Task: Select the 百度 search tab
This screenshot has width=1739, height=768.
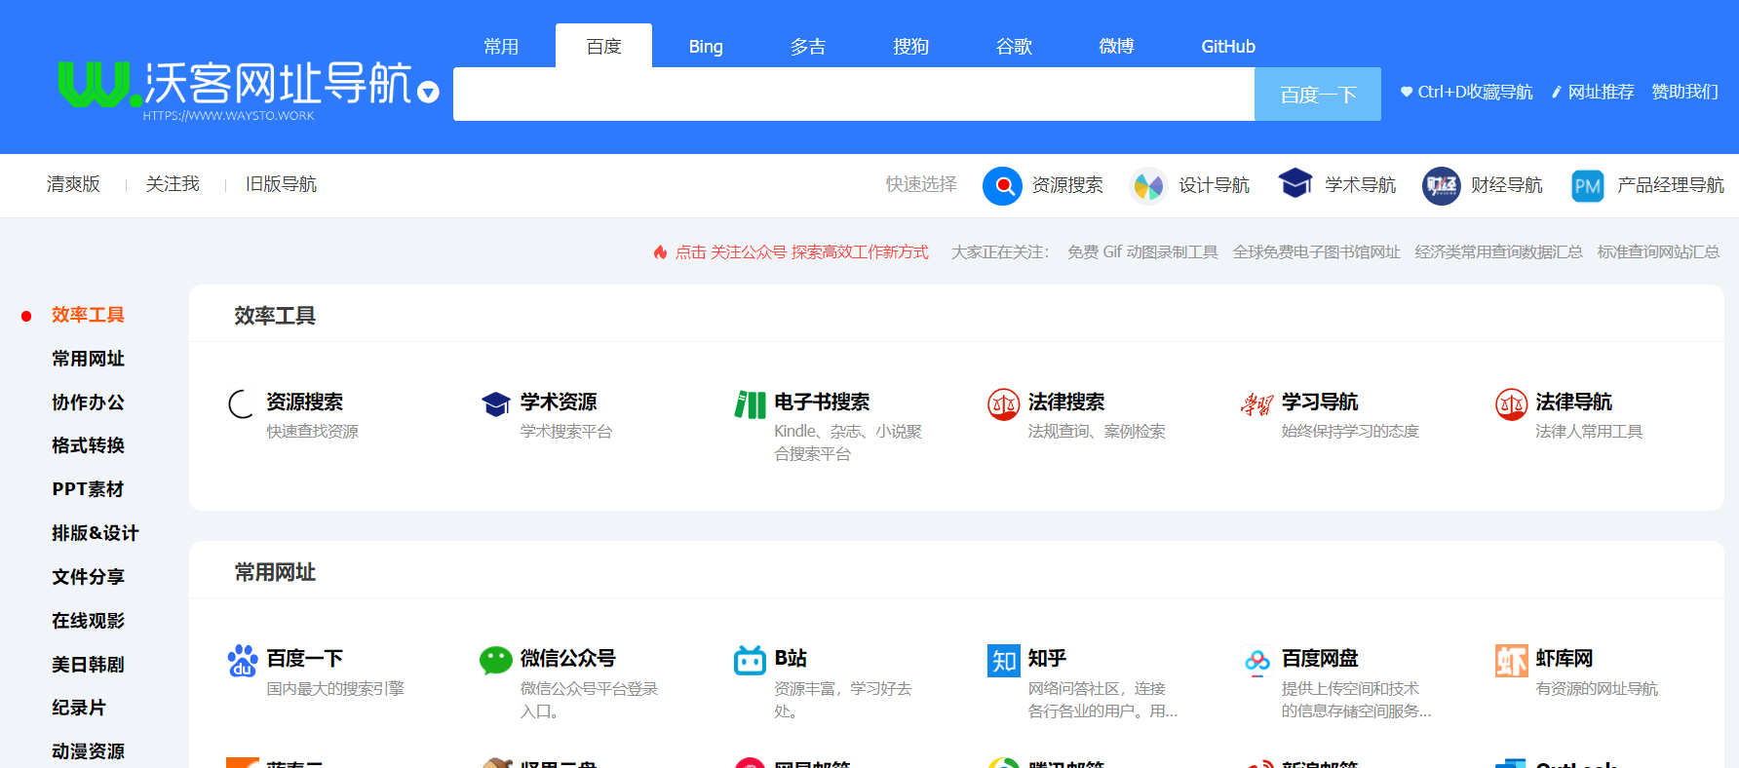Action: (603, 46)
